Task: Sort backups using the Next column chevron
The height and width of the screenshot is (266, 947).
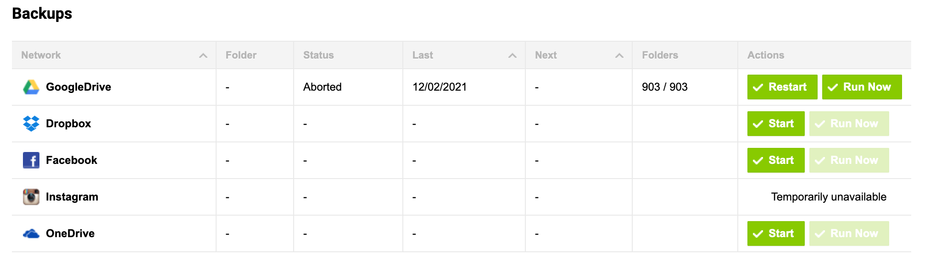Action: click(619, 55)
